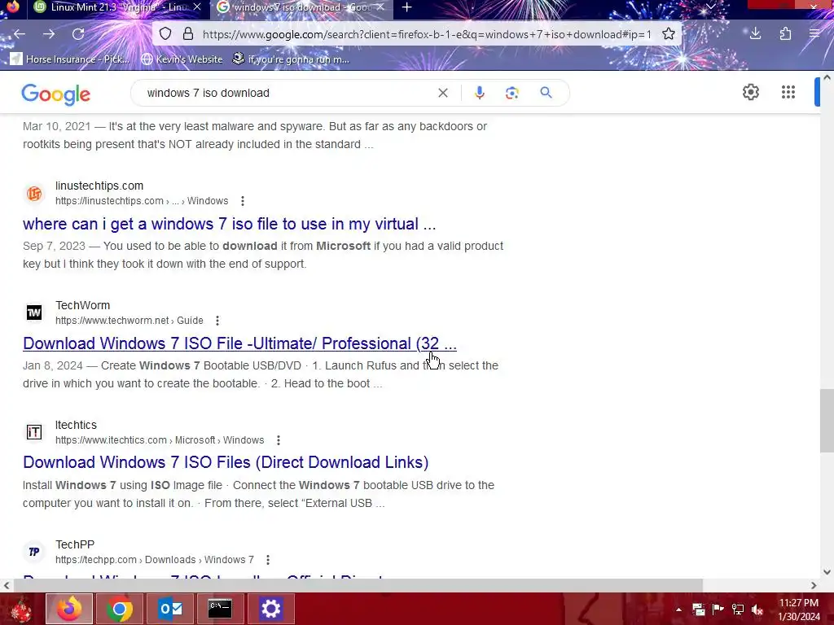Click the horizontal scrollbar right arrow

tap(814, 585)
